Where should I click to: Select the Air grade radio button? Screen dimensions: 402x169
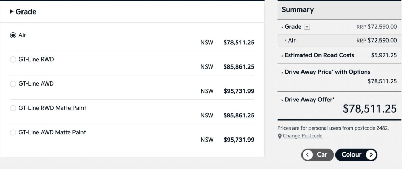(13, 35)
